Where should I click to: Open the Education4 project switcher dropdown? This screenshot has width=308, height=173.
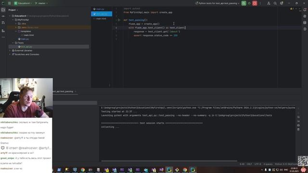click(x=23, y=3)
